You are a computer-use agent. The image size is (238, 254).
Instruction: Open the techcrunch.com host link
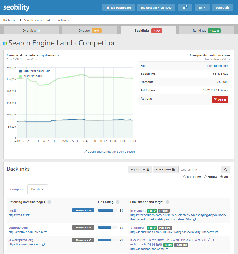tap(217, 66)
